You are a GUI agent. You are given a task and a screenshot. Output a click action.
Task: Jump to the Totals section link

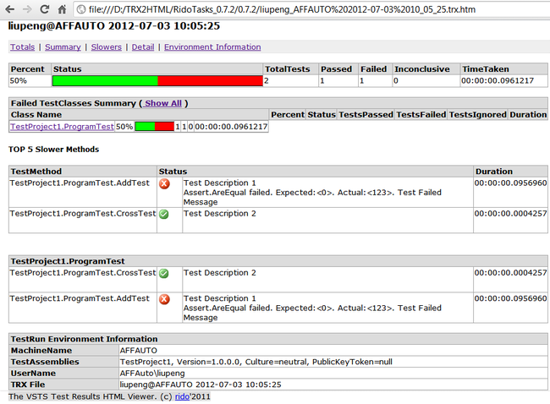[x=23, y=47]
